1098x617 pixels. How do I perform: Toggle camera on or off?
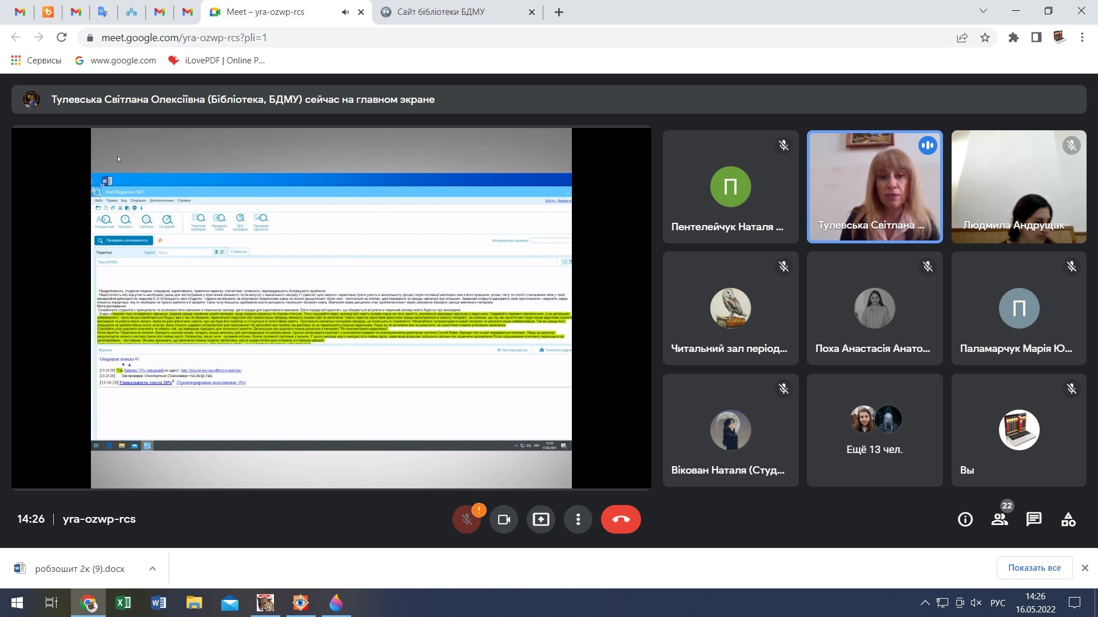[x=504, y=519]
